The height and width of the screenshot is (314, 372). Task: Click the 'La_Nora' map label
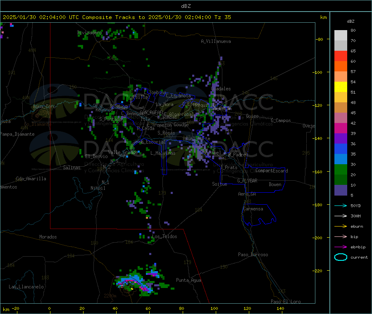[x=165, y=104]
